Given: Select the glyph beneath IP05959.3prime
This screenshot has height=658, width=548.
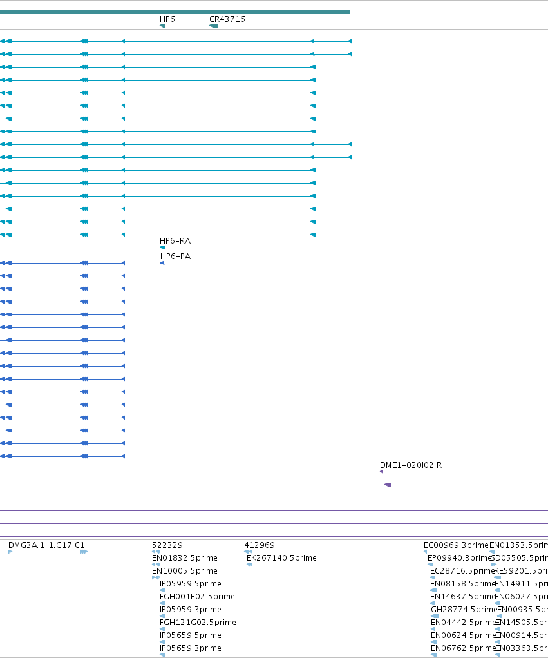Looking at the screenshot, I should click(x=162, y=616).
